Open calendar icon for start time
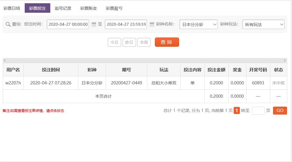The height and width of the screenshot is (162, 292). (94, 24)
